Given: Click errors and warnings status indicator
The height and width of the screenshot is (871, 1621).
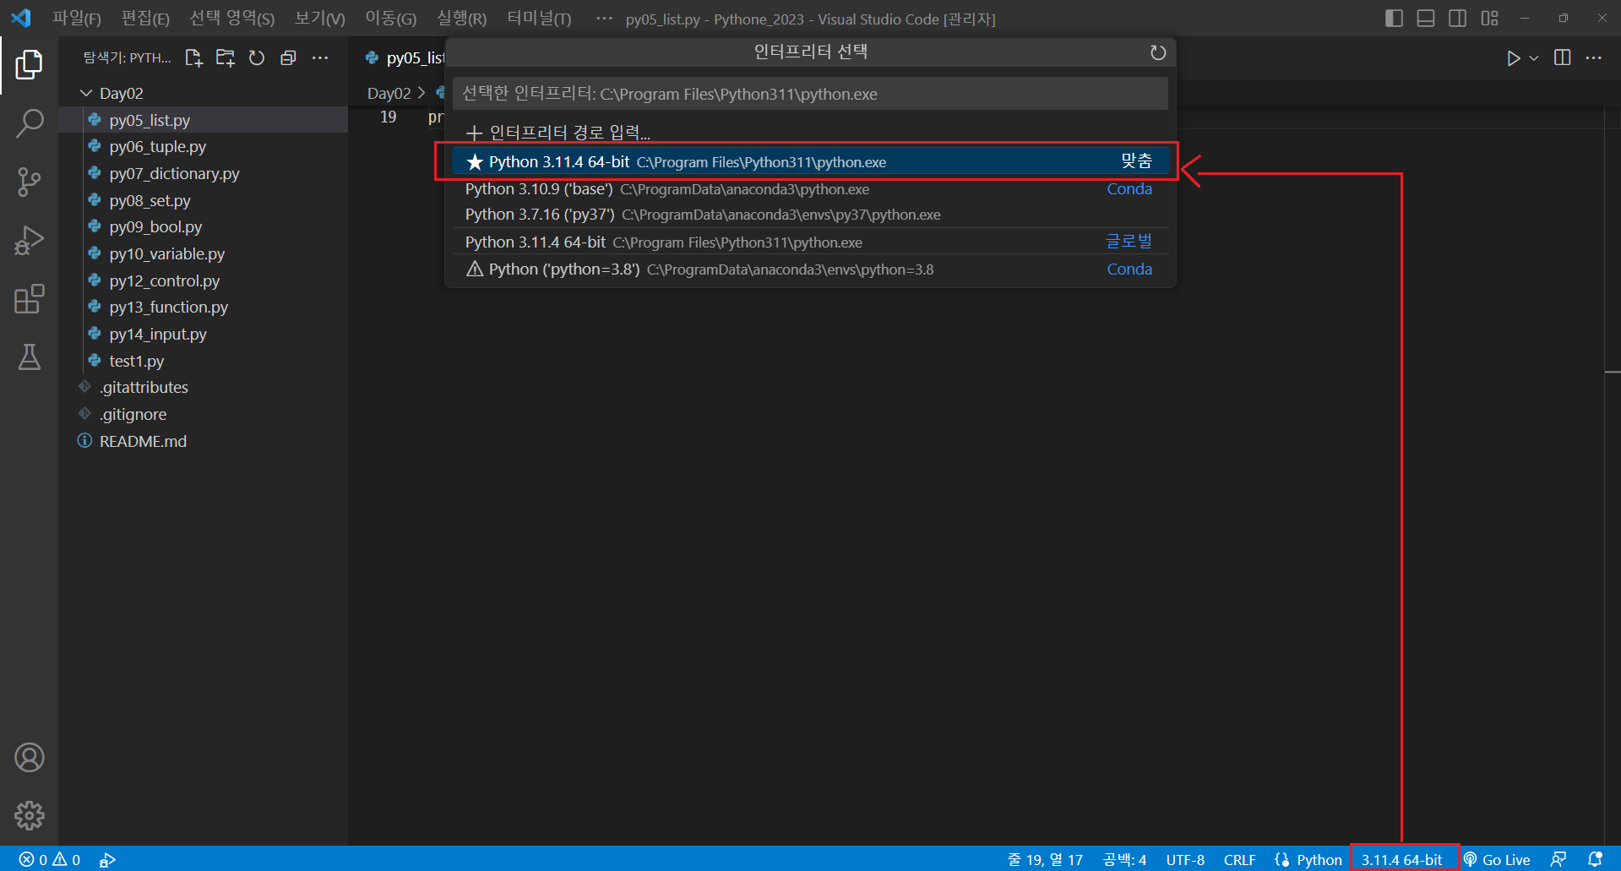Looking at the screenshot, I should pyautogui.click(x=50, y=859).
